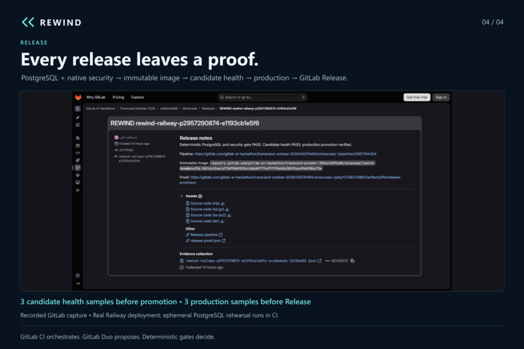This screenshot has width=524, height=349.
Task: Open the Source code (zip) link
Action: click(x=205, y=203)
